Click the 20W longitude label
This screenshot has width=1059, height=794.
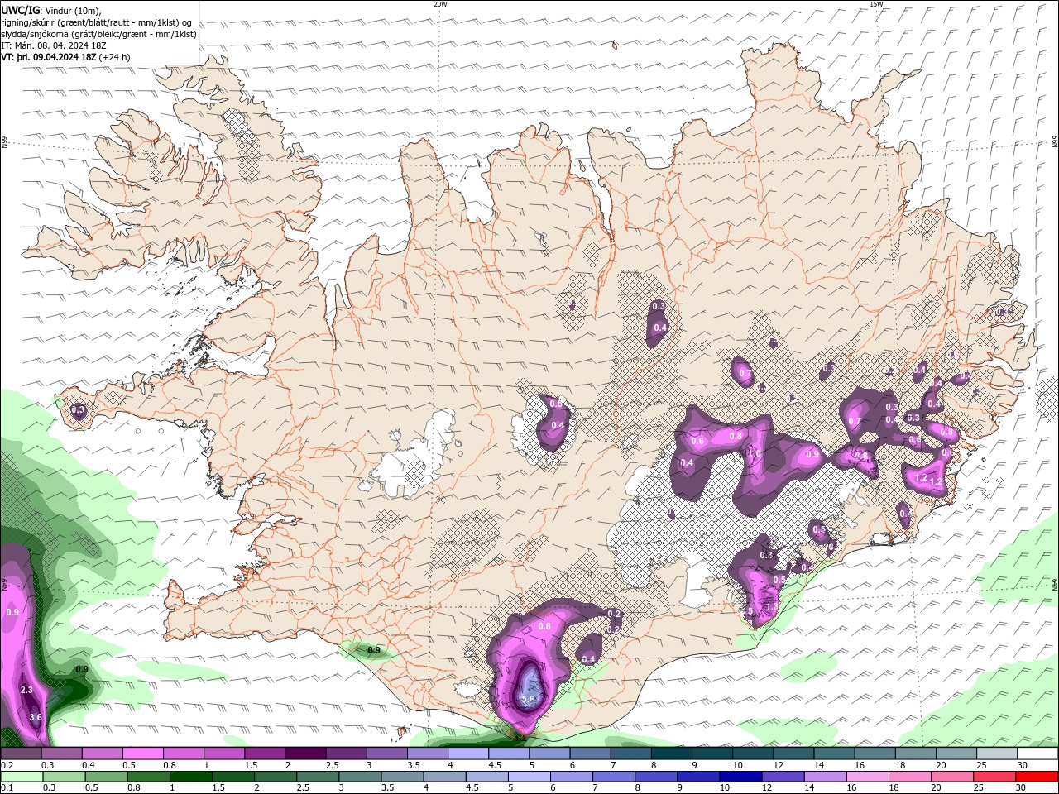pyautogui.click(x=440, y=4)
